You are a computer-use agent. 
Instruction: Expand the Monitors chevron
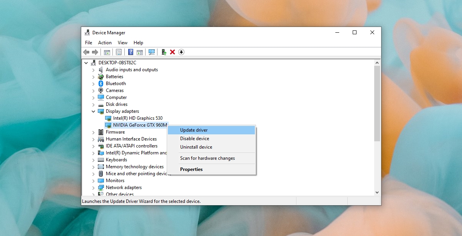(x=94, y=181)
